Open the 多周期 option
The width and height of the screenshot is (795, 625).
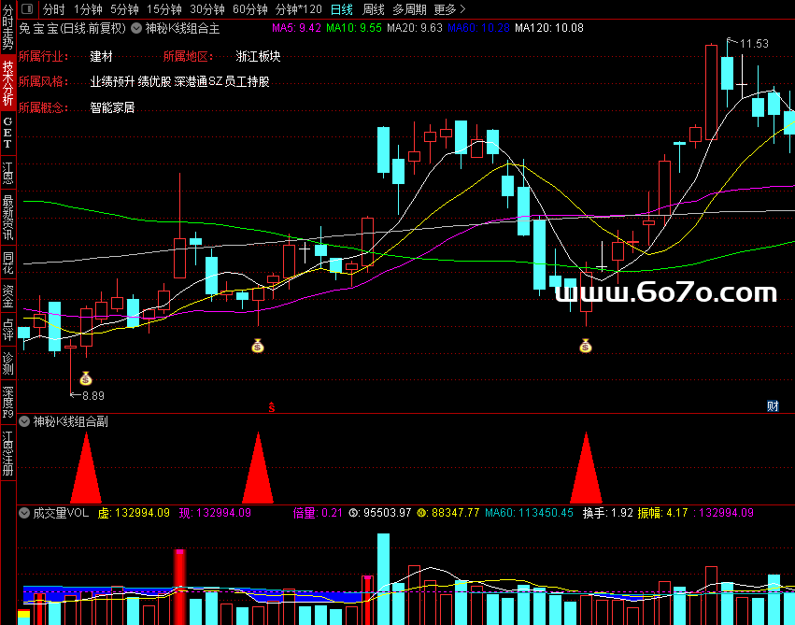(410, 9)
